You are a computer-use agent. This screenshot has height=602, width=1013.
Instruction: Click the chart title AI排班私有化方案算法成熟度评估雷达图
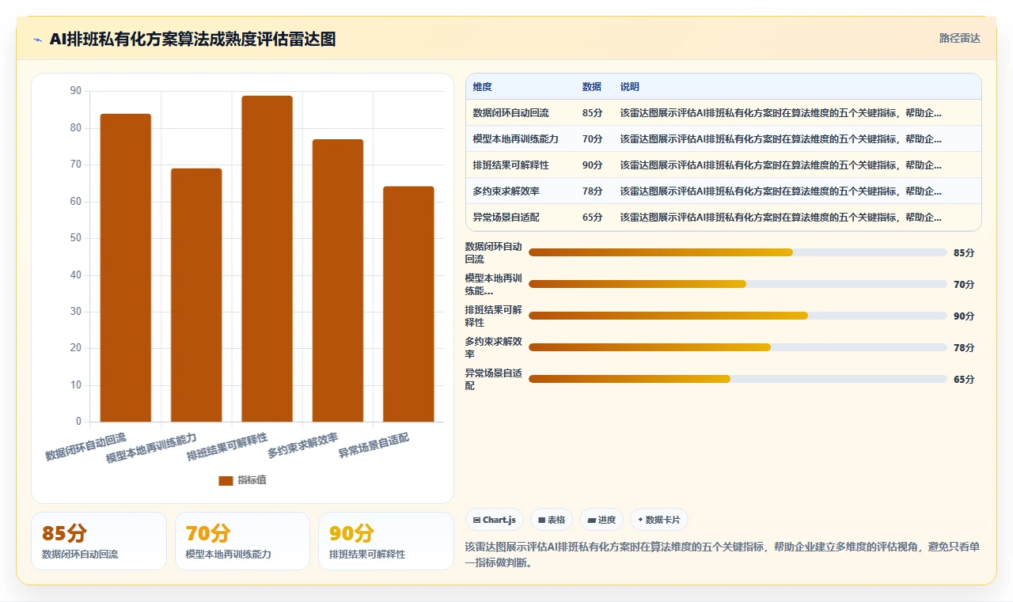click(x=192, y=40)
